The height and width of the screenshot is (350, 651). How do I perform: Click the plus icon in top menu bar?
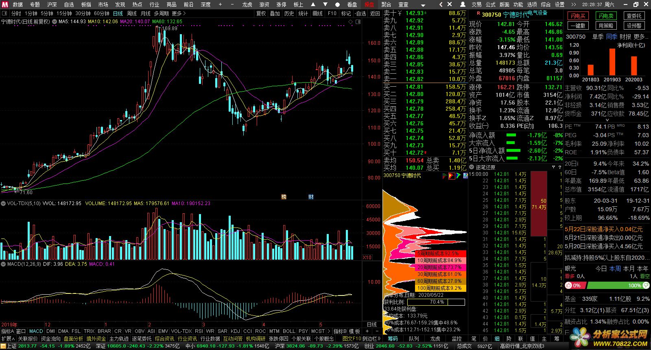220,4
